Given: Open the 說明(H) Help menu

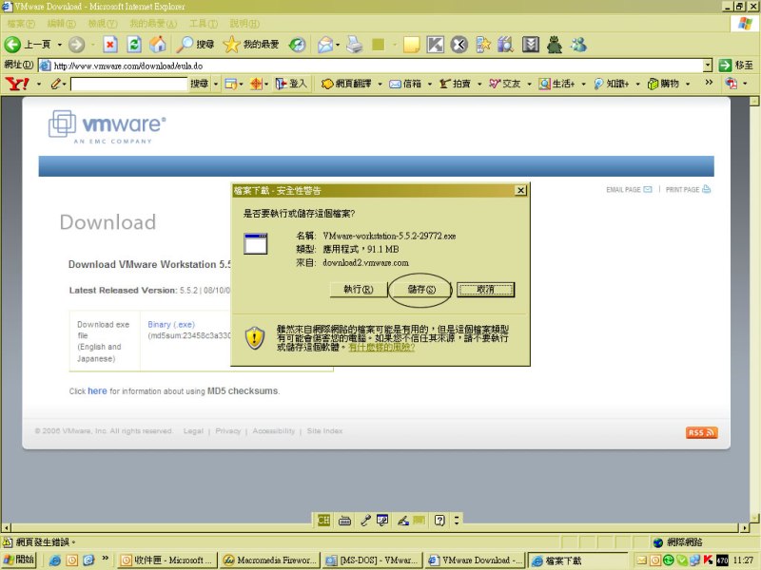Looking at the screenshot, I should 244,23.
